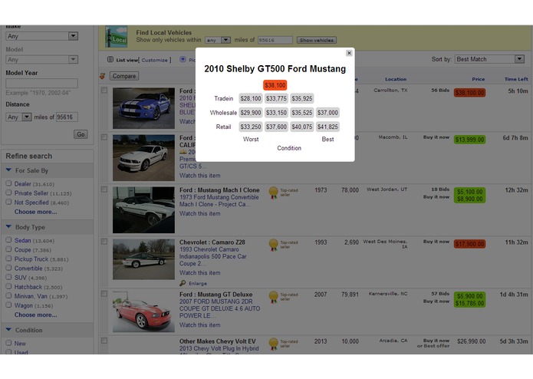Viewport: 533px width, 379px height.
Task: Pick Wholesale value $35,525
Action: [x=302, y=113]
